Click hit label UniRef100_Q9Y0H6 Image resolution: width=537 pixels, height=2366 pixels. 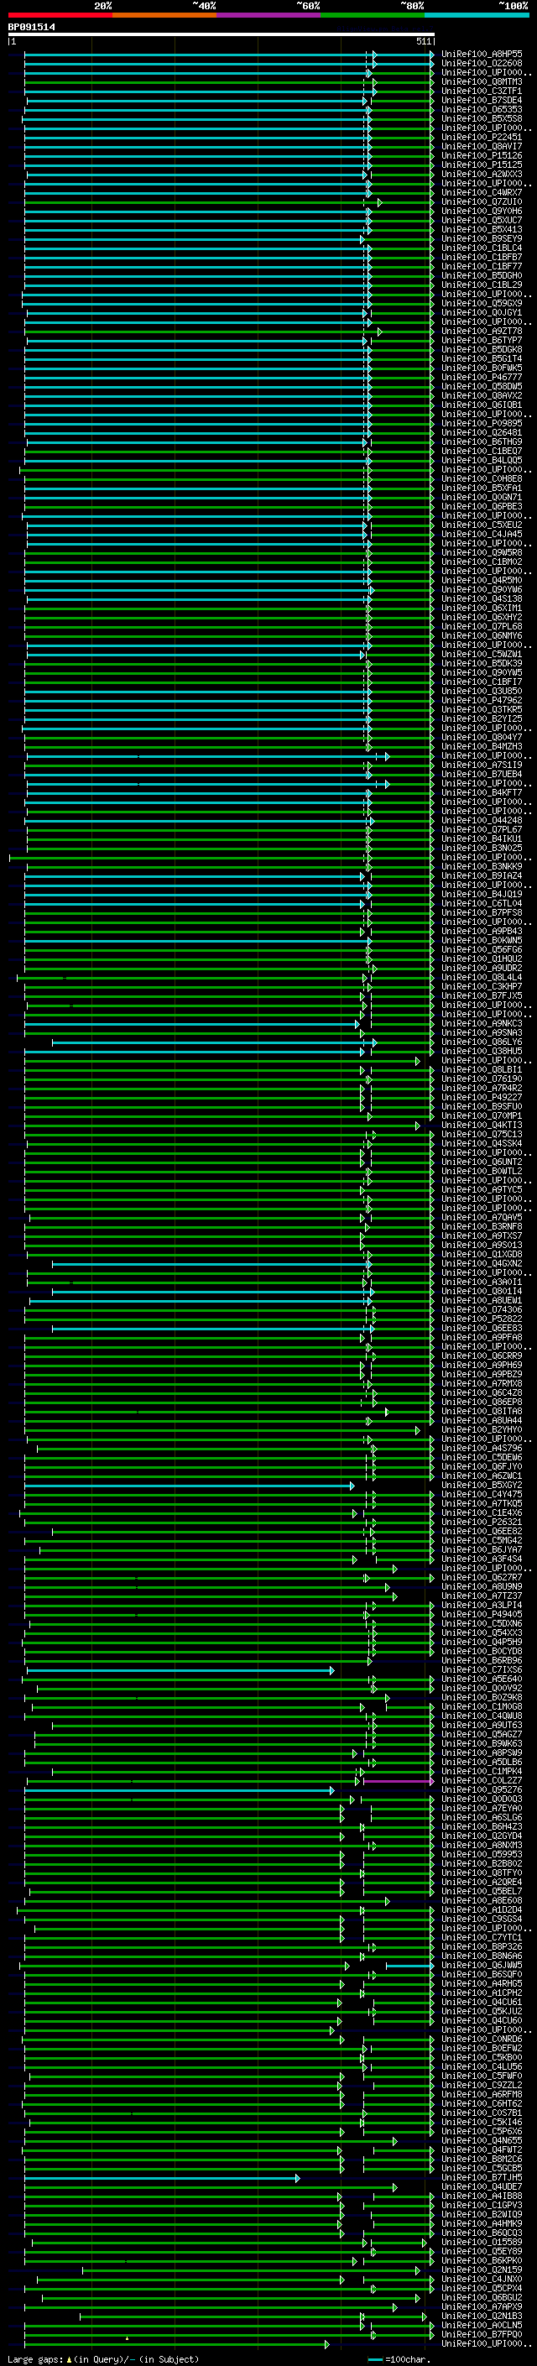pos(482,212)
